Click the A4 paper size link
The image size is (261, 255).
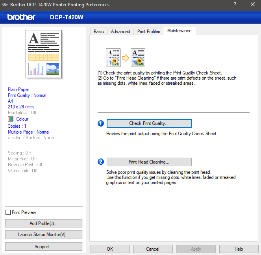pos(10,101)
